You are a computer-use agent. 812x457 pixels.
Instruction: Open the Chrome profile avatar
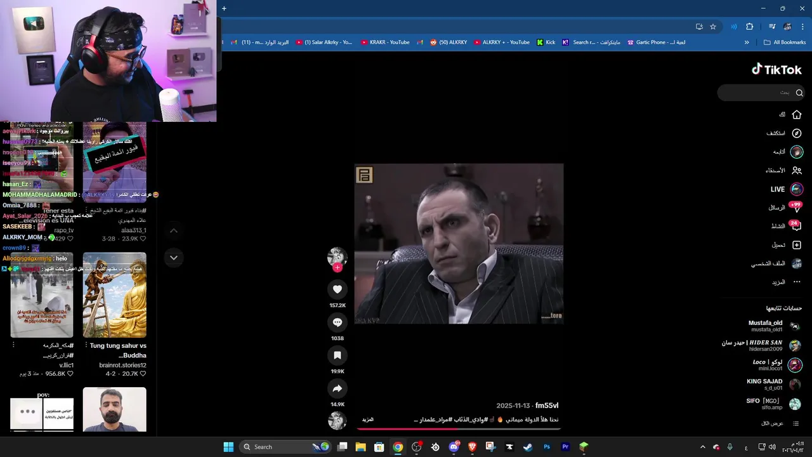(787, 27)
